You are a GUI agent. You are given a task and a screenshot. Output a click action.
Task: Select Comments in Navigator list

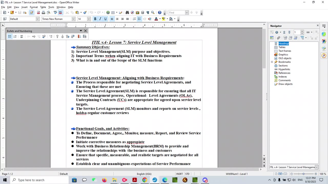(x=284, y=80)
